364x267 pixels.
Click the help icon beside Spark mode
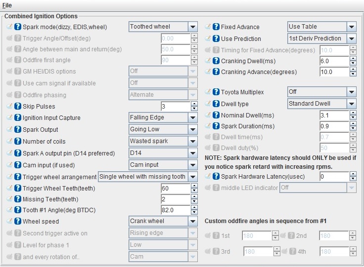[18, 27]
